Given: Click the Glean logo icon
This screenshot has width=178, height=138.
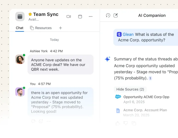Looking at the screenshot, I should coord(119,34).
